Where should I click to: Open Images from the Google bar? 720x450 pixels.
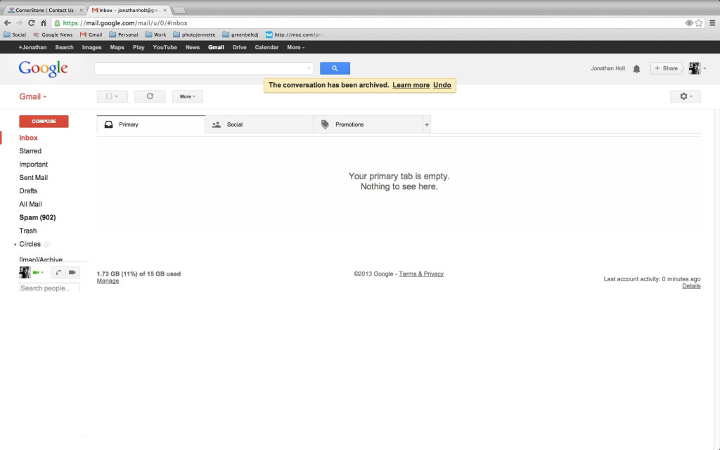(x=92, y=47)
